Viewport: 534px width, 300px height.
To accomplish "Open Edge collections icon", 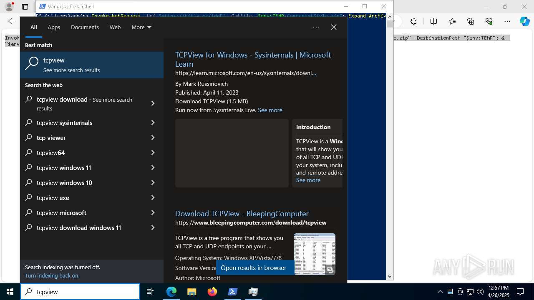I will (x=471, y=21).
